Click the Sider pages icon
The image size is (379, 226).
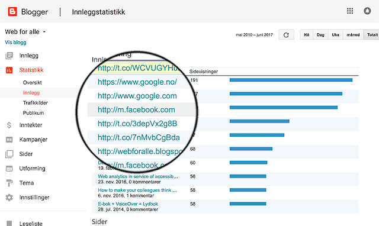pyautogui.click(x=9, y=154)
